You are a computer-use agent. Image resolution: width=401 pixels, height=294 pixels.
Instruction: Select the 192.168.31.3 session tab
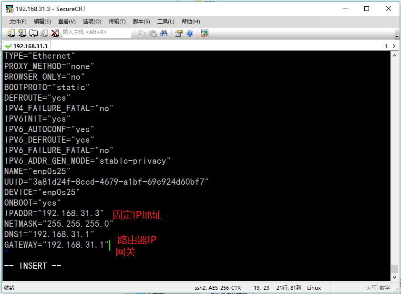click(x=27, y=46)
